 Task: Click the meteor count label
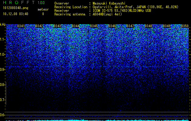tap(43, 9)
